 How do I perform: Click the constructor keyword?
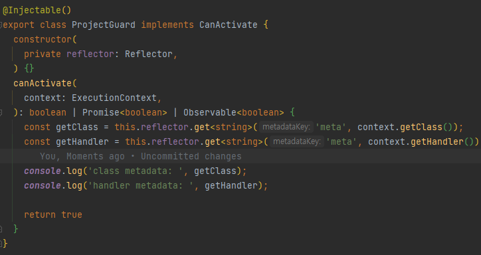[43, 40]
